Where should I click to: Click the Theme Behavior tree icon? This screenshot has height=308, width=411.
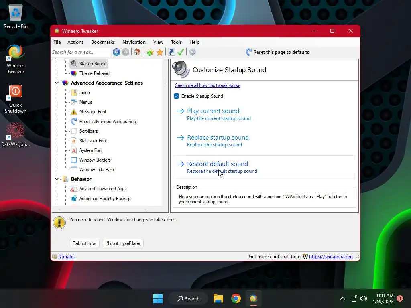(74, 73)
